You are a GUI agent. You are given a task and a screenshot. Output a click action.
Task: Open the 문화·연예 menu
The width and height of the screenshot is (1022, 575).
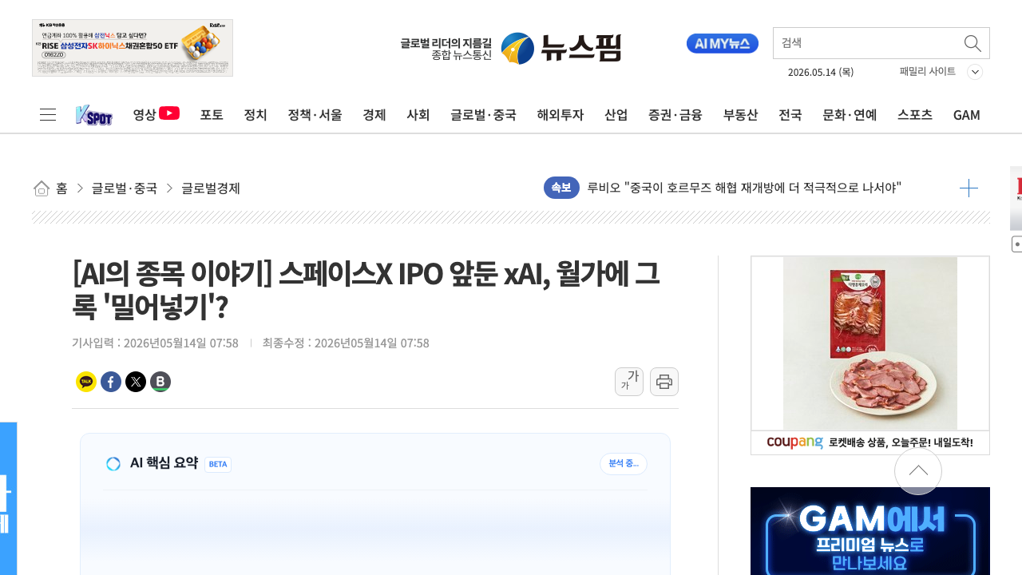point(850,115)
